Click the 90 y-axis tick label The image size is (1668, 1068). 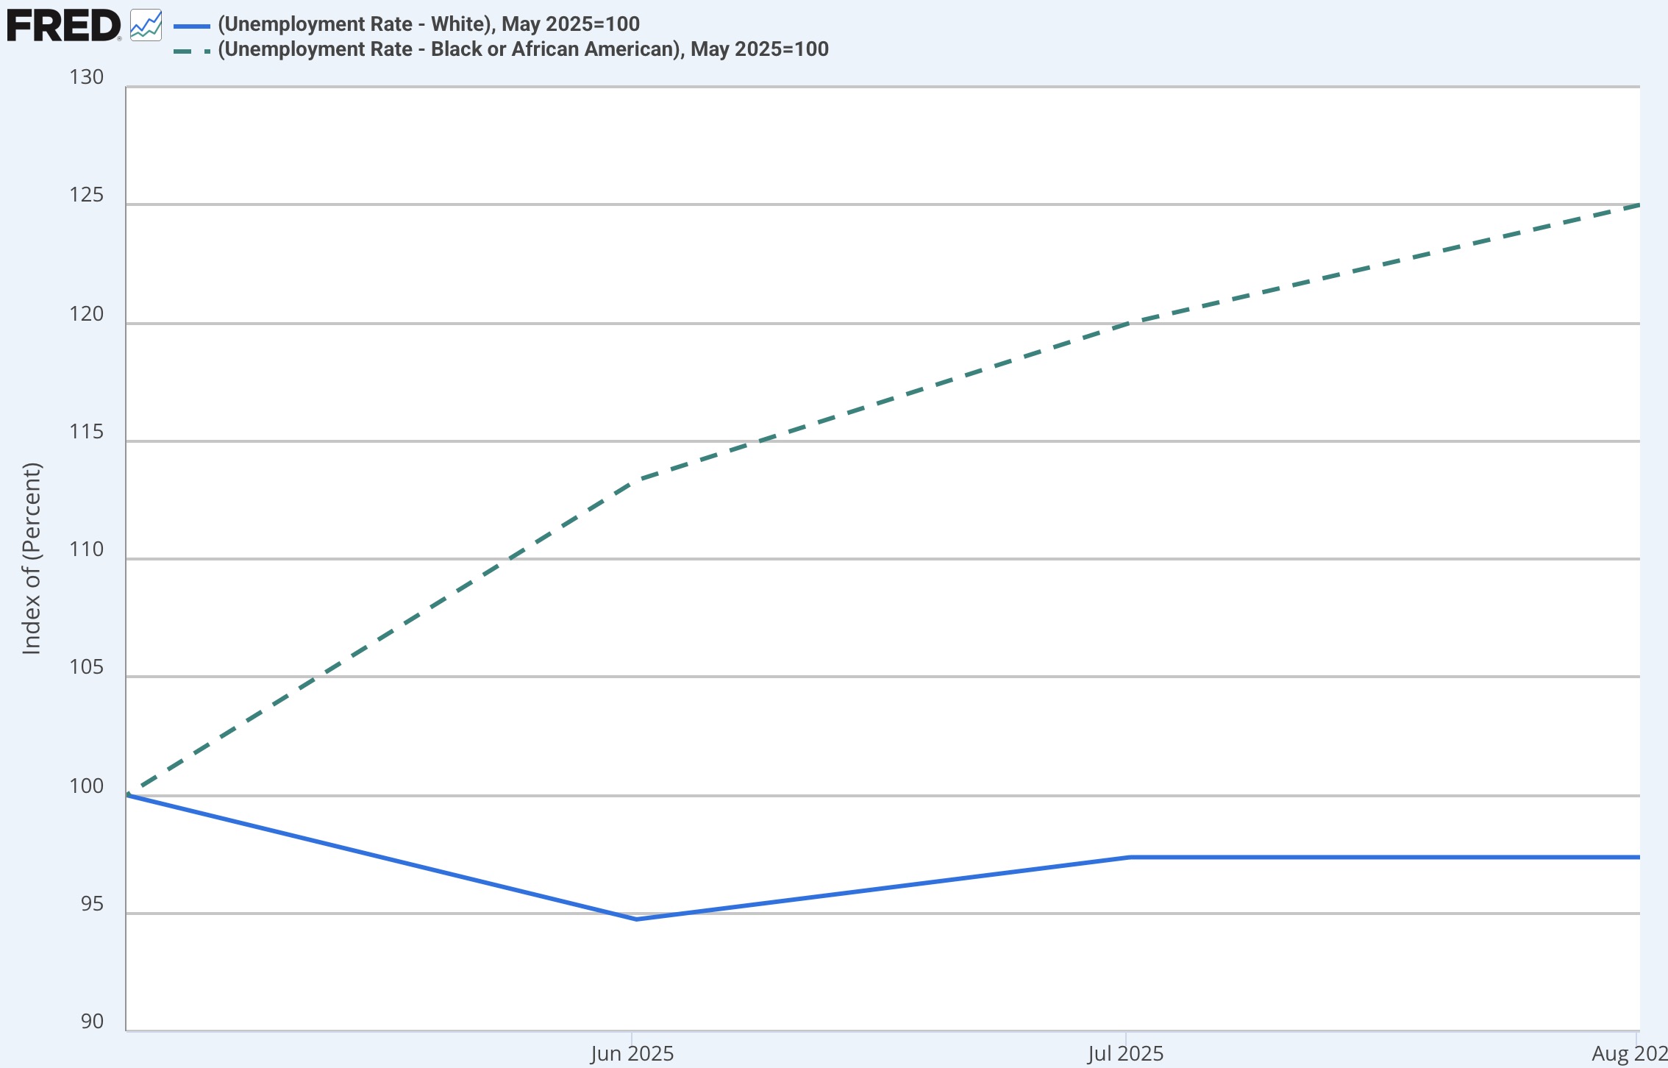pos(93,1021)
